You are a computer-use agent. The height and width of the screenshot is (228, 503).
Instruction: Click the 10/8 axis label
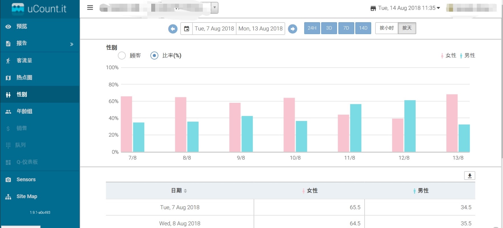pyautogui.click(x=295, y=158)
